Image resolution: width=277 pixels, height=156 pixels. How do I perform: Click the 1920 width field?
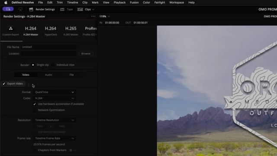point(40,126)
